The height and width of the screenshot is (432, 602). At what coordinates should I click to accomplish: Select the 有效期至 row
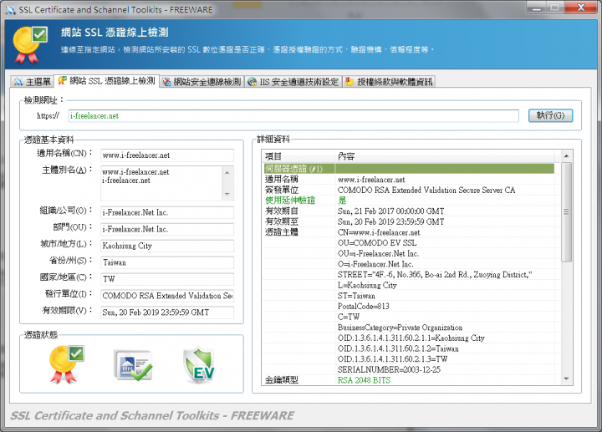[409, 221]
